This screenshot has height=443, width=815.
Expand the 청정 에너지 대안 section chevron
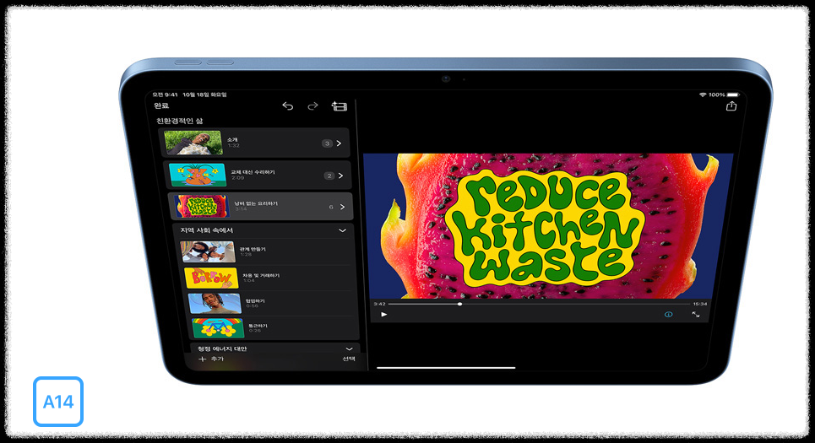click(350, 349)
